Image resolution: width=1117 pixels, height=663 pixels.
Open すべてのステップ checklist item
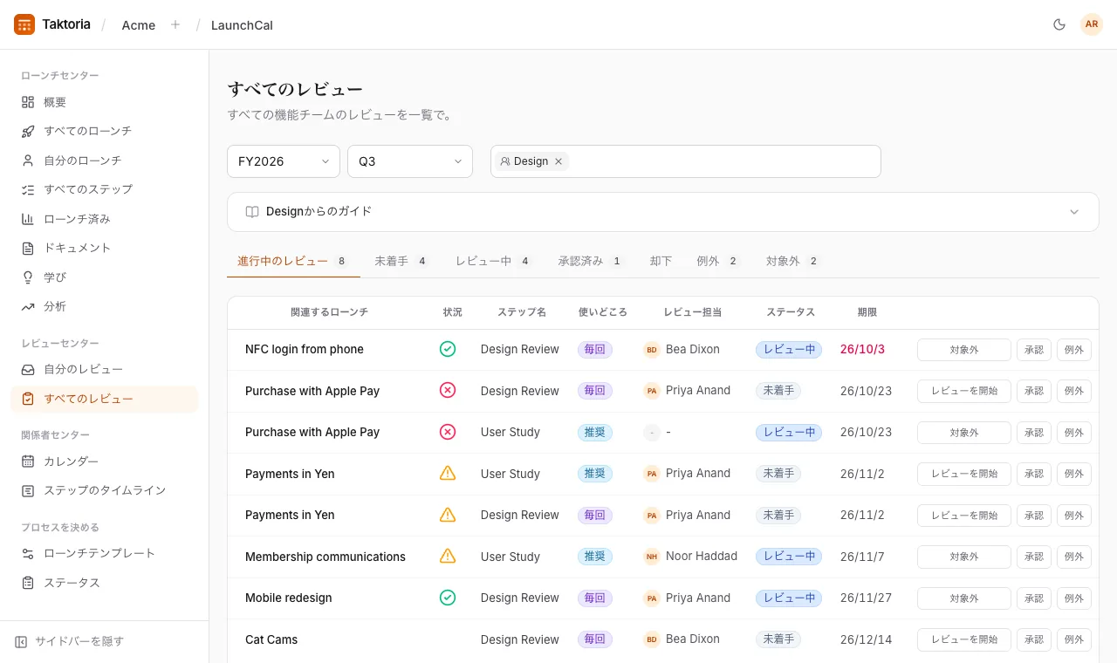pyautogui.click(x=105, y=189)
